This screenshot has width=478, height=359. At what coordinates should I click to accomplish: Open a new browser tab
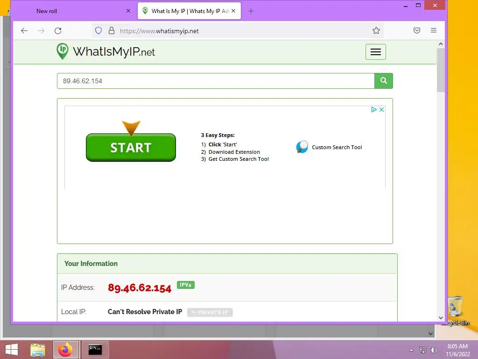[x=251, y=11]
